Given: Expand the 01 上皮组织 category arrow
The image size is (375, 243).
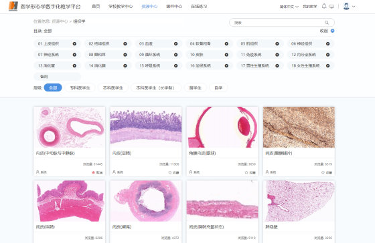Looking at the screenshot, I should [74, 43].
